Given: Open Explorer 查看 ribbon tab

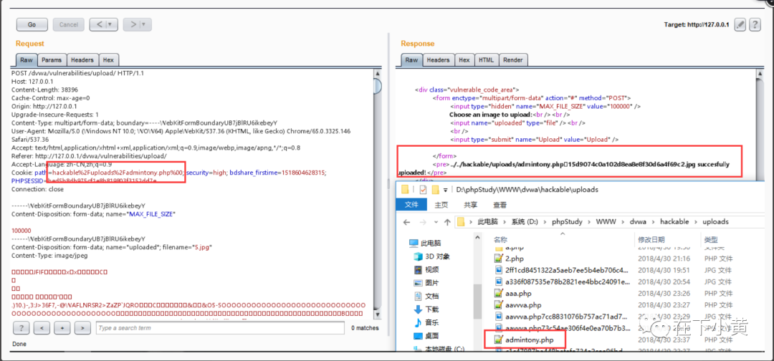Looking at the screenshot, I should coord(500,204).
